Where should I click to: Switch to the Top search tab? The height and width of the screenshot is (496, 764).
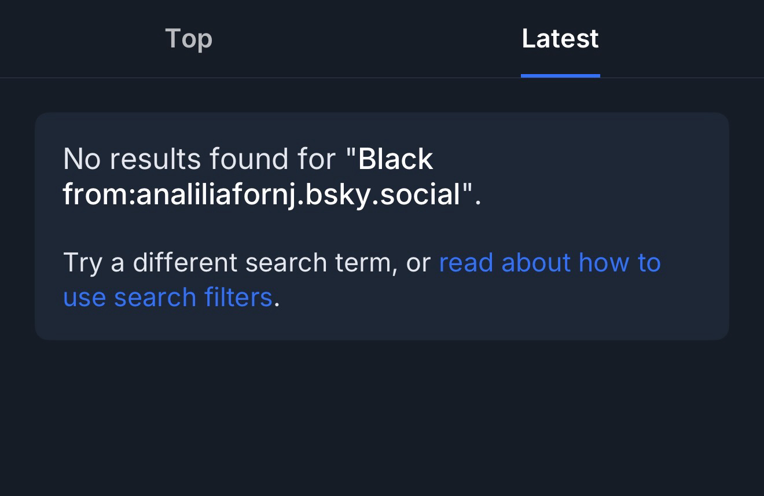[x=189, y=39]
